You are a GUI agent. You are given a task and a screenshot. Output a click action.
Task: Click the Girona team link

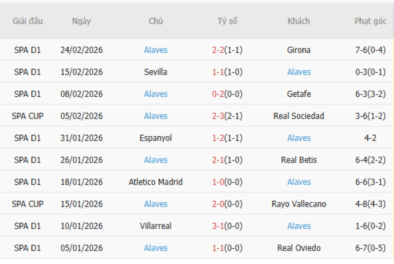(x=299, y=50)
